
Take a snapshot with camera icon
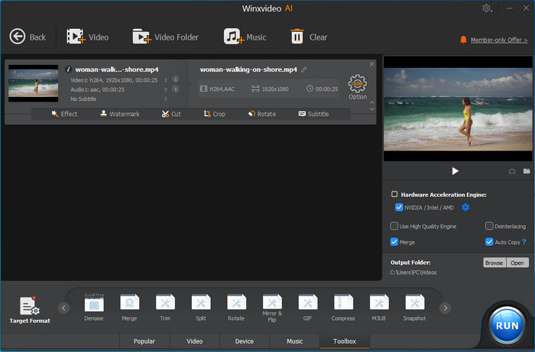pos(512,171)
